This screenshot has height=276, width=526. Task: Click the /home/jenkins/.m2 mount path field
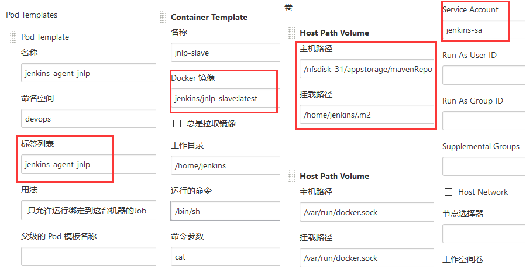tap(367, 115)
